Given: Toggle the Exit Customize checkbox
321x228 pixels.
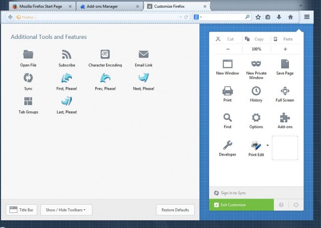Looking at the screenshot, I should click(x=216, y=205).
